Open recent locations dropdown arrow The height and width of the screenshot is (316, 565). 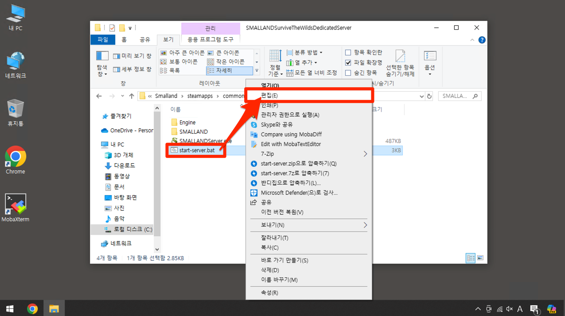[x=122, y=96]
